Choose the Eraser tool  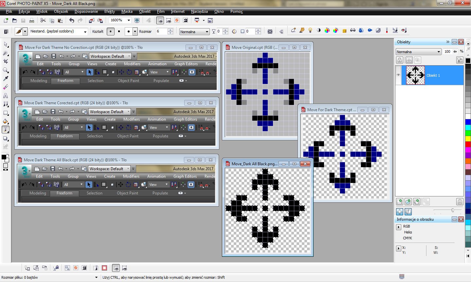coord(6,87)
